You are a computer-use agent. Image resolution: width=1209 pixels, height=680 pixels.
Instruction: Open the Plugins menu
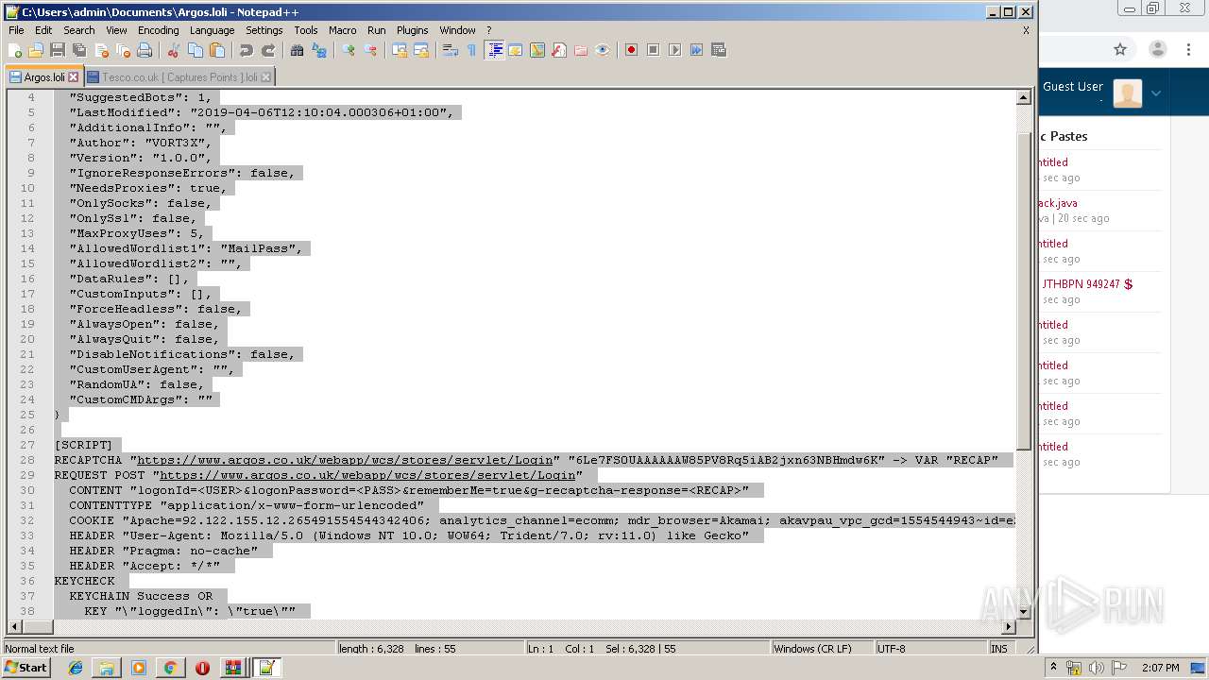coord(412,30)
